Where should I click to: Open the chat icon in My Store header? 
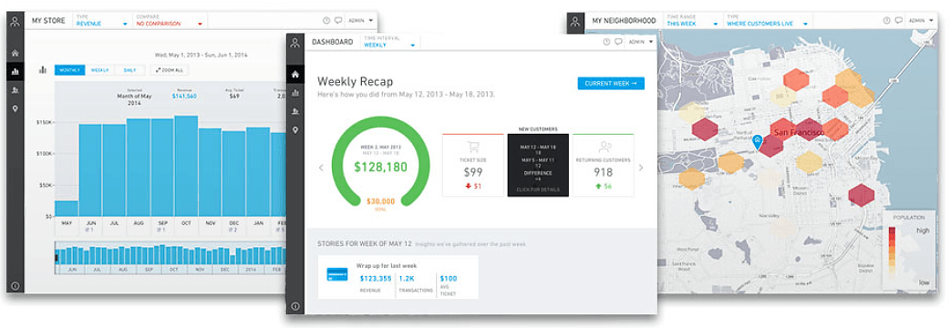pos(338,21)
